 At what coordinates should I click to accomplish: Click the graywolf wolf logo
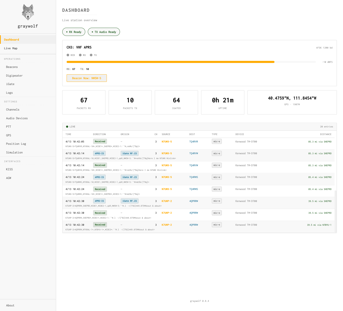[x=28, y=12]
